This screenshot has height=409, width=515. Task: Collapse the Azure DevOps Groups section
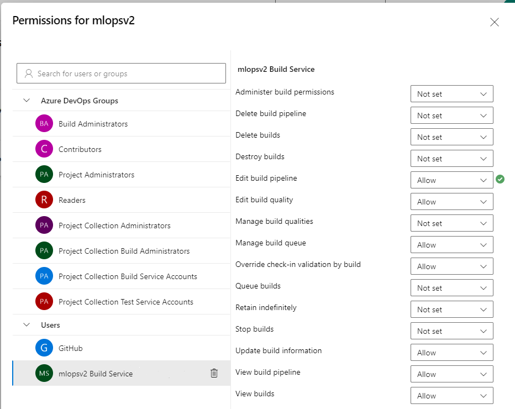pos(27,101)
